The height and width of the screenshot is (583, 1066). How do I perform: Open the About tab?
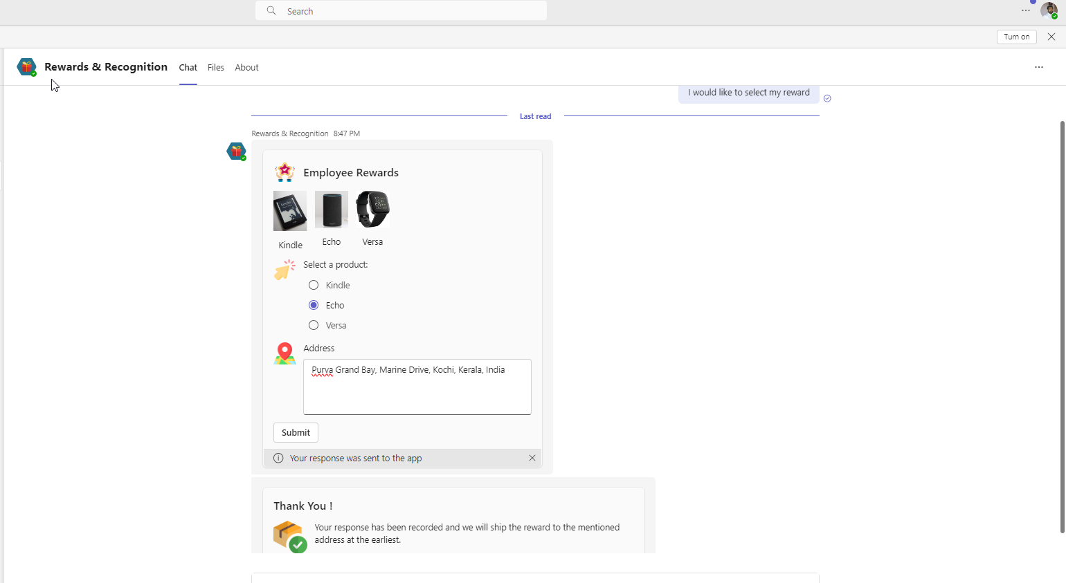pos(246,67)
